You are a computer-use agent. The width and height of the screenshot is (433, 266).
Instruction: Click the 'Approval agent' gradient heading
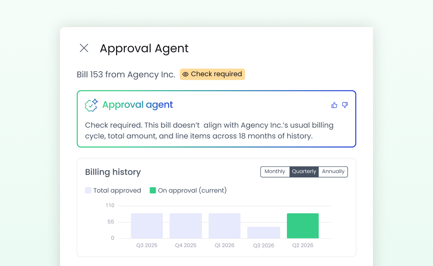(x=138, y=105)
